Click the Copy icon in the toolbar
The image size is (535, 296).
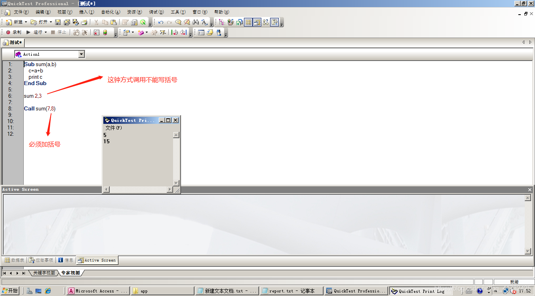click(105, 22)
